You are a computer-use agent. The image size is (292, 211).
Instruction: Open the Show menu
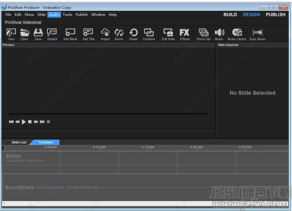coord(29,15)
